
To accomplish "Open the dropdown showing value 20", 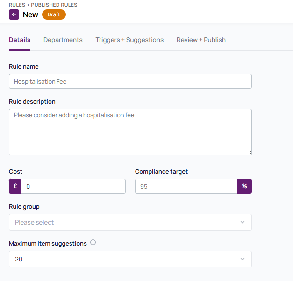I will (130, 259).
